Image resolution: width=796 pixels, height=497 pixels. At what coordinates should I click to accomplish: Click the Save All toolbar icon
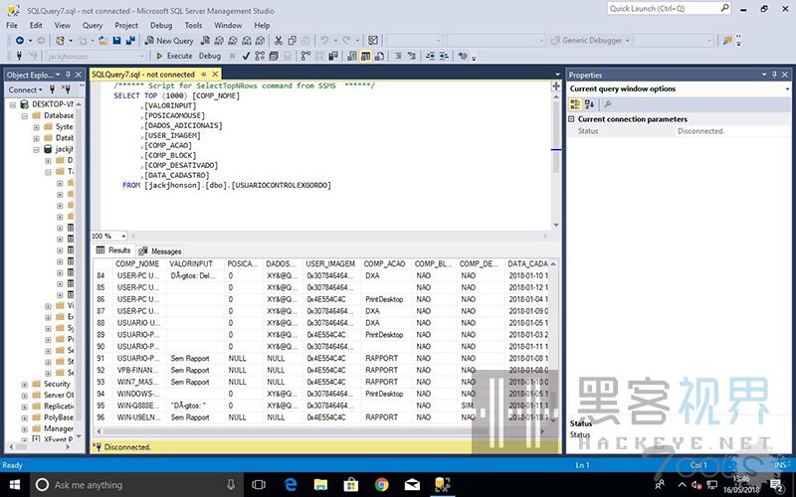131,41
